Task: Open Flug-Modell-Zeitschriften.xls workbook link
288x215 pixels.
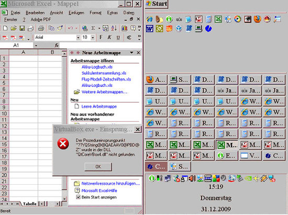Action: [x=106, y=79]
